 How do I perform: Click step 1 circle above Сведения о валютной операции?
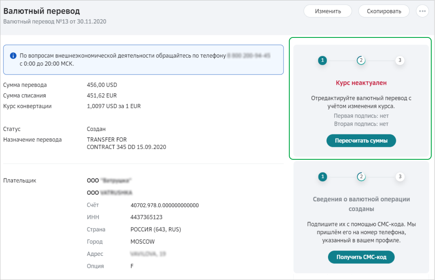click(322, 177)
